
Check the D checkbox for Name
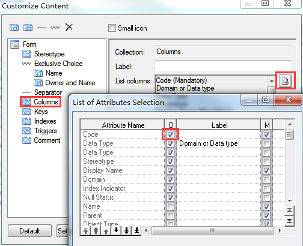click(170, 206)
